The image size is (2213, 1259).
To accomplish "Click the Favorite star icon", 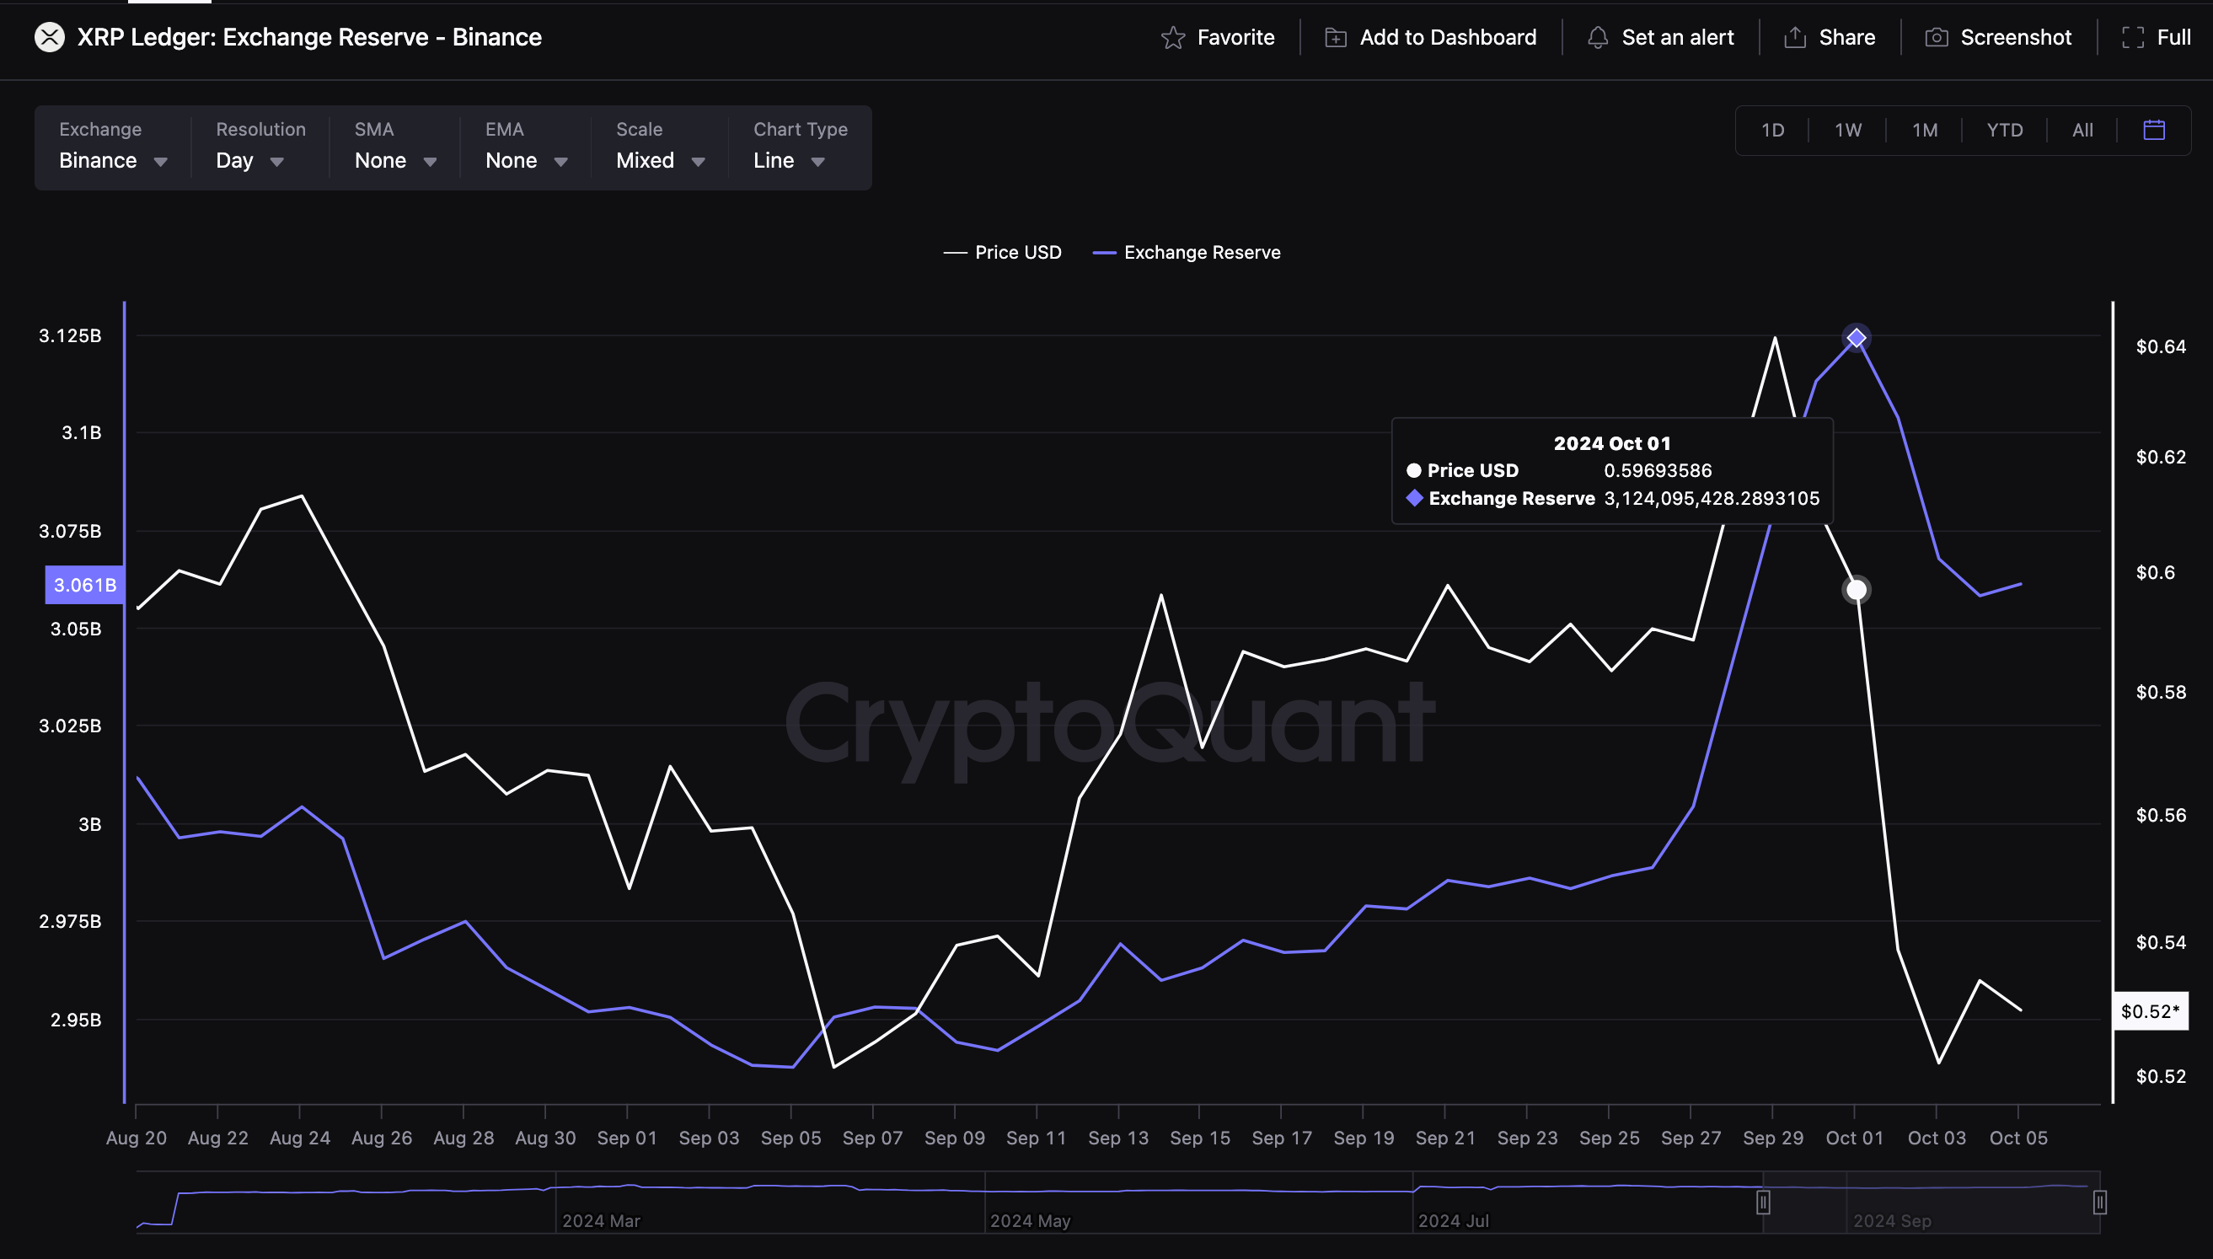I will coord(1172,37).
